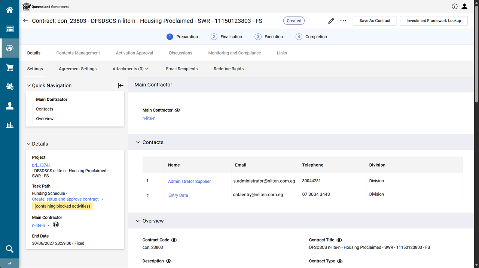Collapse the Quick Navigation panel section

[x=29, y=86]
